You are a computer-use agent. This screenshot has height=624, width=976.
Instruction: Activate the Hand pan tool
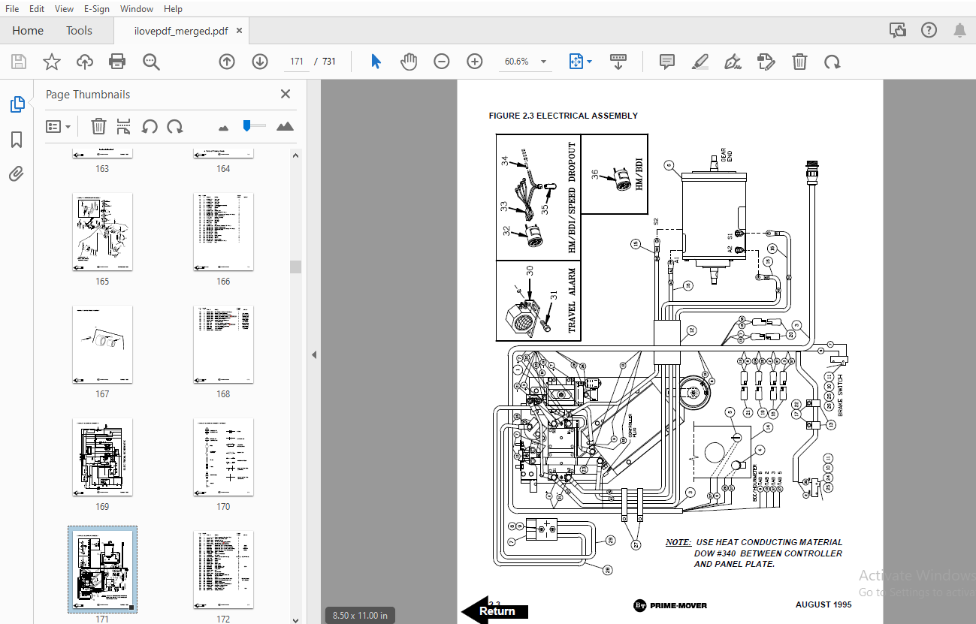tap(409, 62)
